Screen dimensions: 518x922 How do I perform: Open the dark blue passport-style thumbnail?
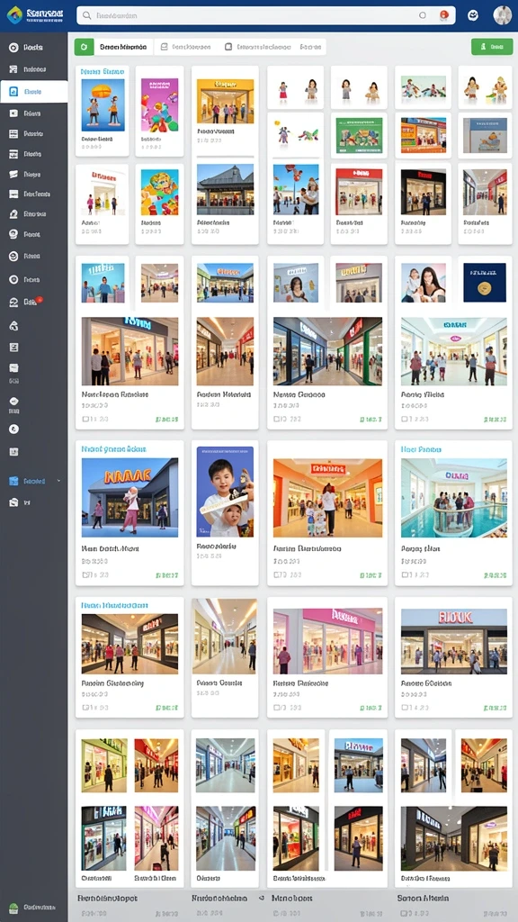[x=485, y=283]
